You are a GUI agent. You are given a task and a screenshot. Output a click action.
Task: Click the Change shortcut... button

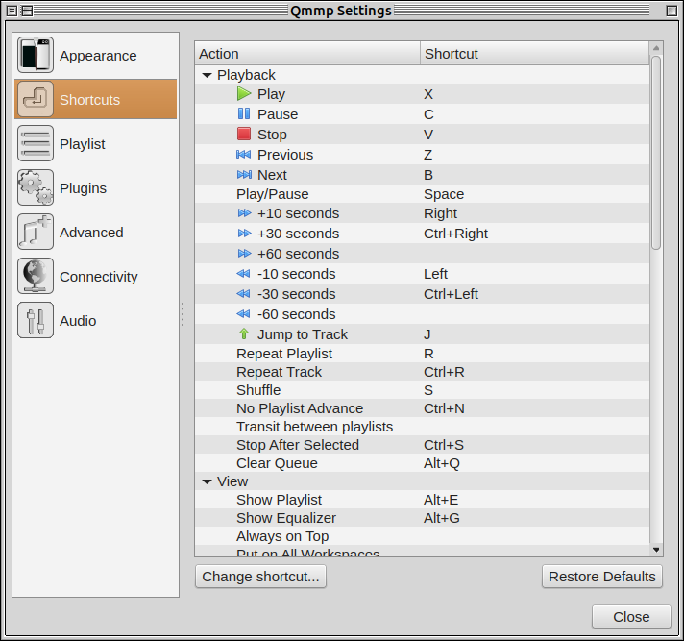260,577
